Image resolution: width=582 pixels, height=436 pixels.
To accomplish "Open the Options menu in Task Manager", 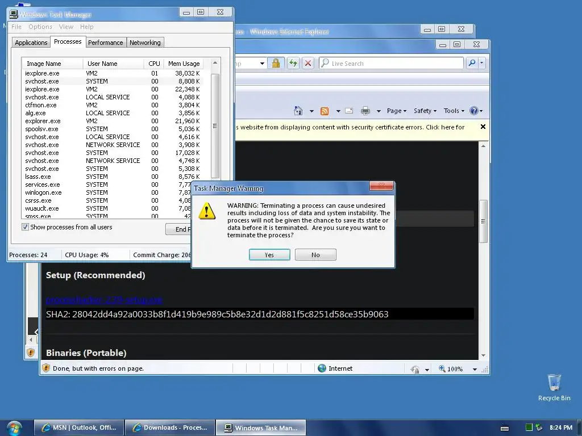I will [40, 27].
